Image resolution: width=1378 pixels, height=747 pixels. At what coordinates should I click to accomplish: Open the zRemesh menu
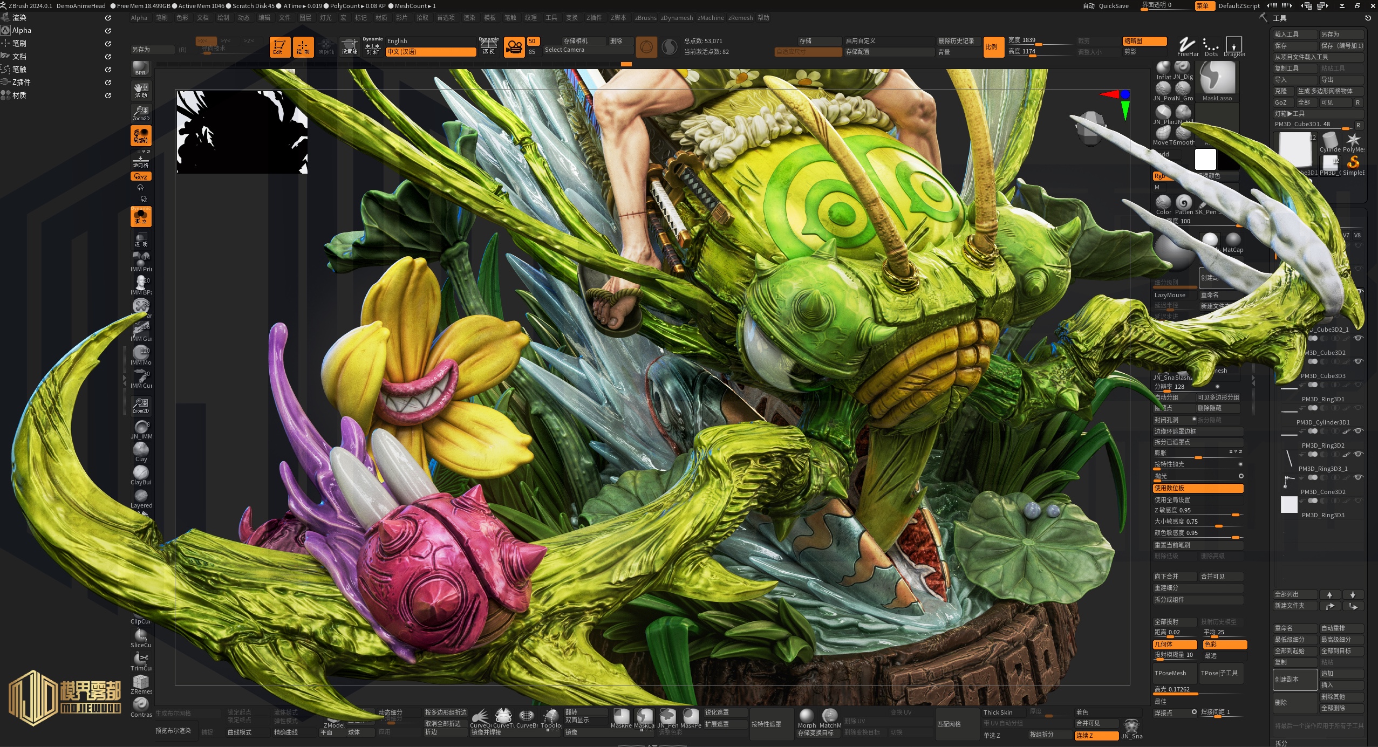(740, 18)
